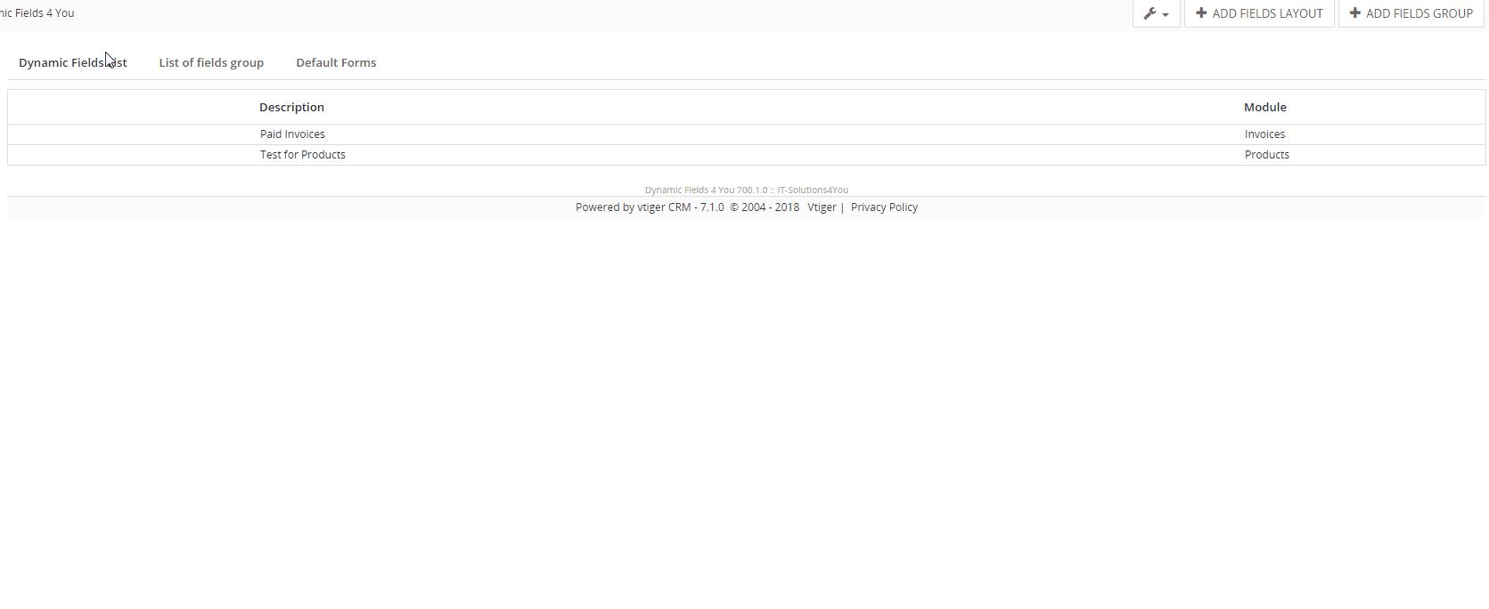Click the plus icon for Add Fields Layout
This screenshot has height=609, width=1489.
(x=1201, y=13)
